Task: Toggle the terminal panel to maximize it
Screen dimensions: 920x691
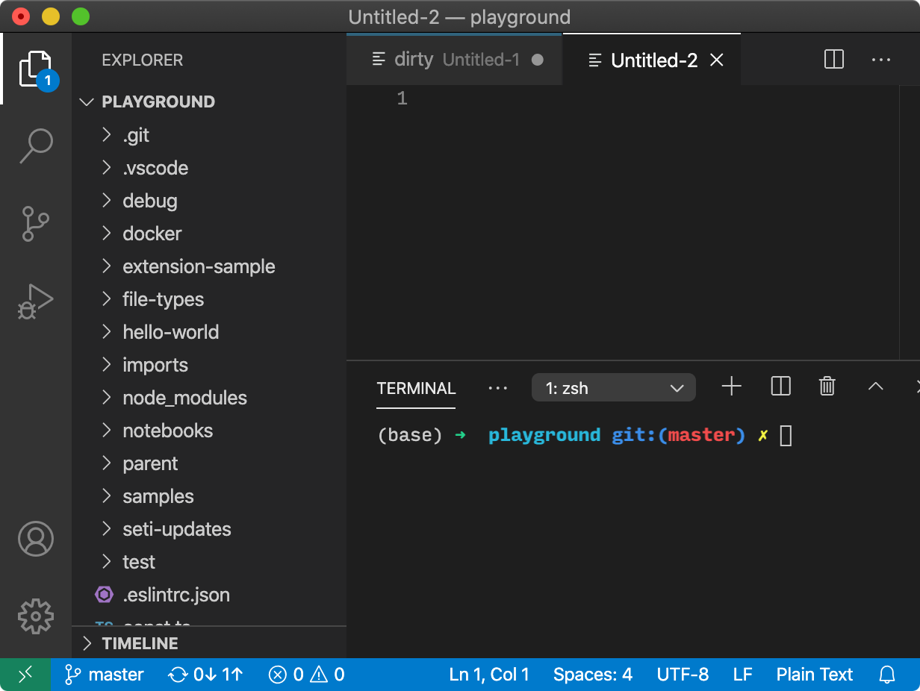Action: (875, 387)
